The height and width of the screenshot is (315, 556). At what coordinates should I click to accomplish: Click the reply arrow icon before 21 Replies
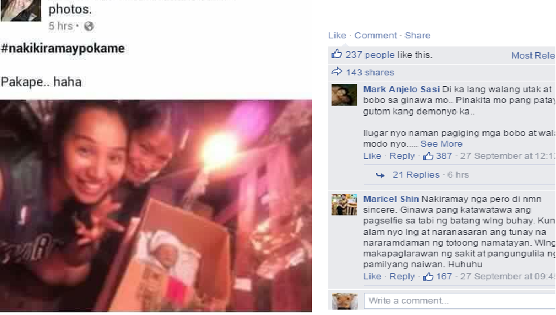point(380,175)
